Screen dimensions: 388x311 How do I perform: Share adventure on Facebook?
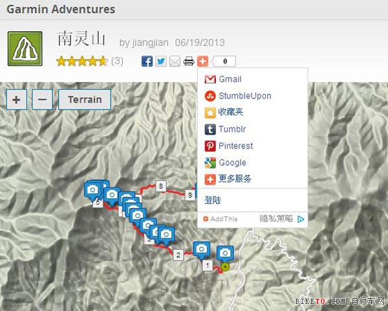click(x=147, y=62)
